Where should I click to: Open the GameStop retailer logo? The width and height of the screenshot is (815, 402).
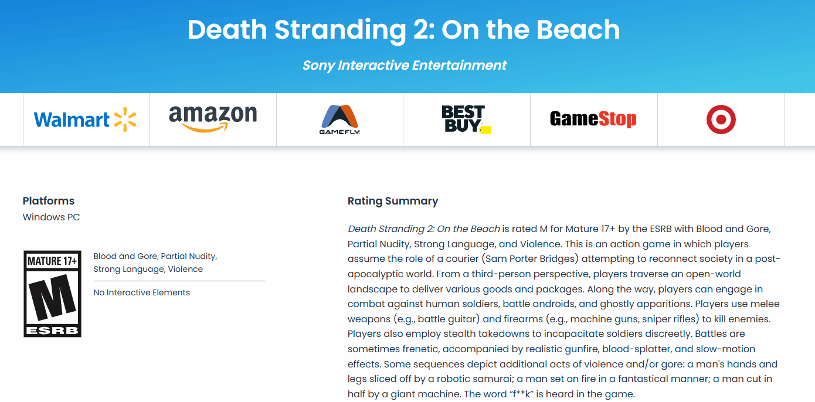[x=593, y=120]
